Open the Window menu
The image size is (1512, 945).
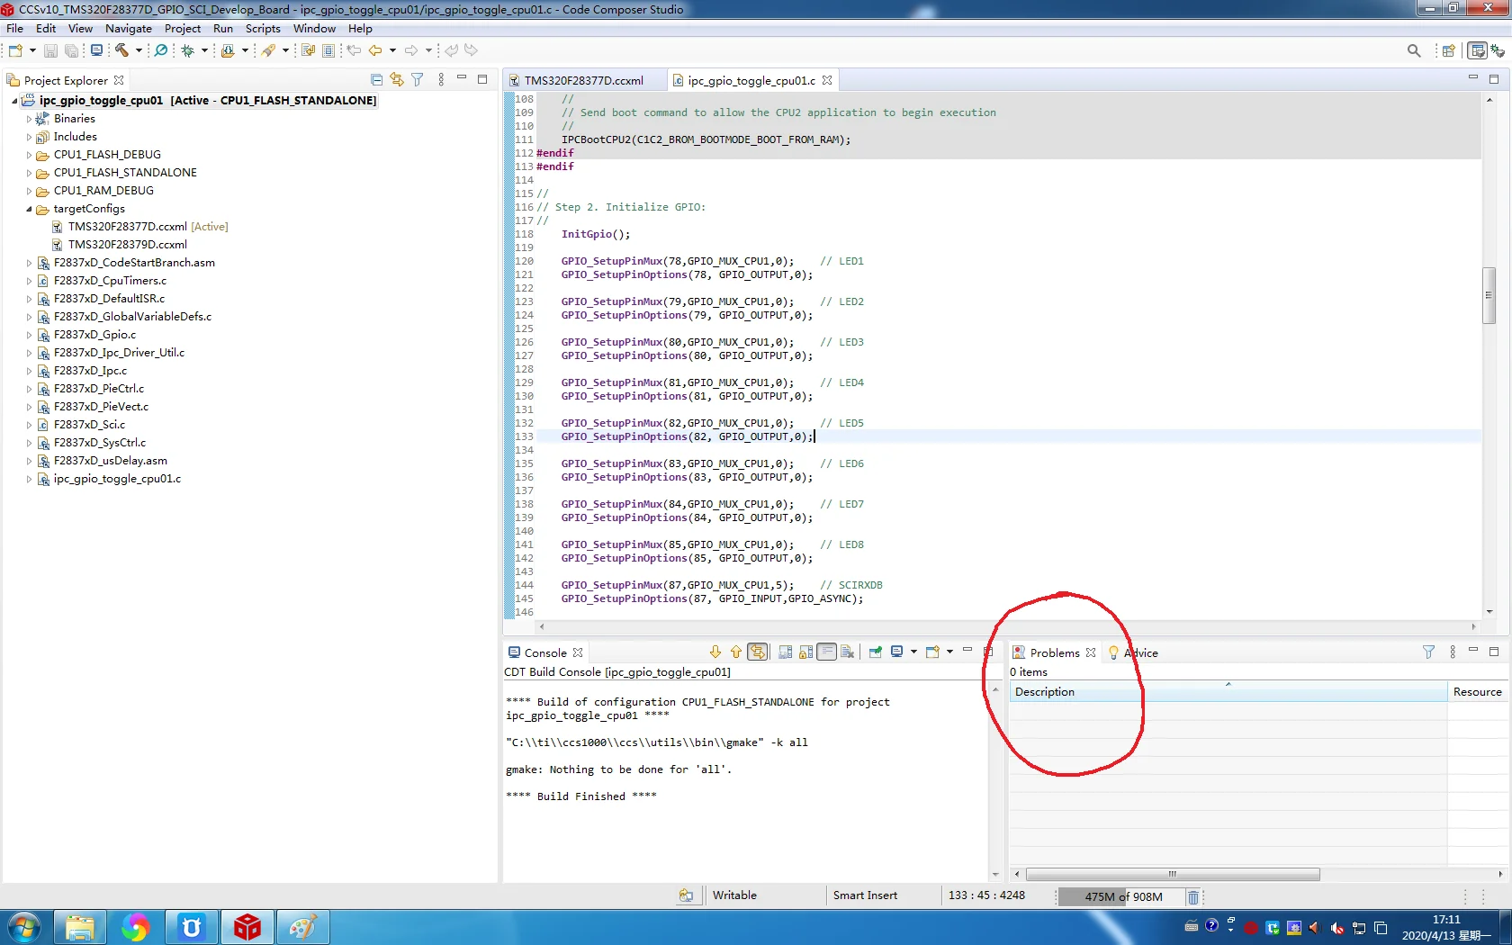point(314,29)
